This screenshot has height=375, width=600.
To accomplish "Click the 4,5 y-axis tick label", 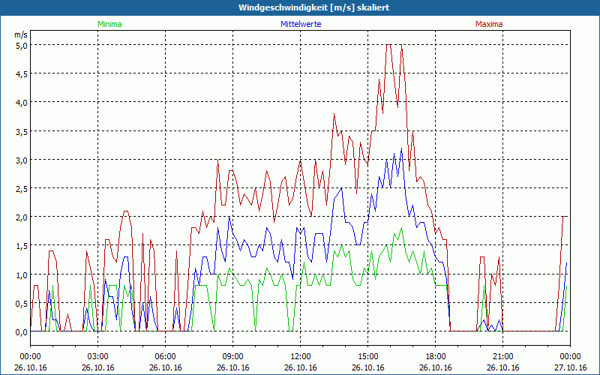I will pyautogui.click(x=21, y=73).
